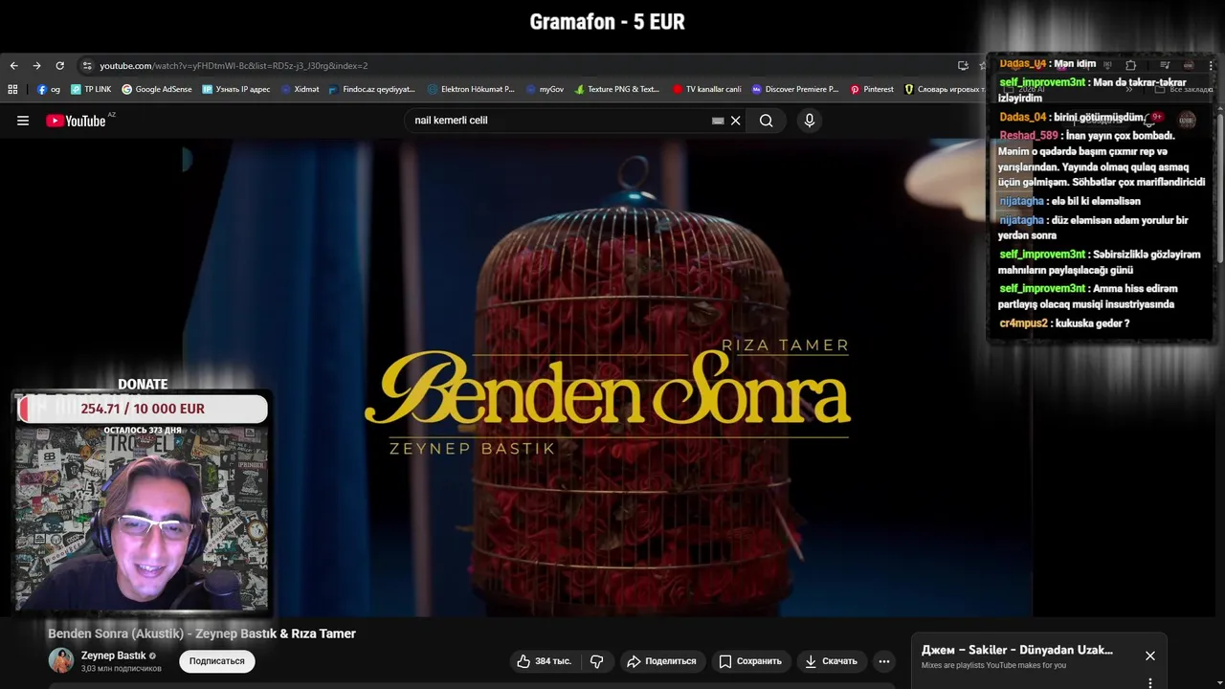Click chat username Dadas_04 near 'birini götürmüşdüm'

click(1022, 117)
